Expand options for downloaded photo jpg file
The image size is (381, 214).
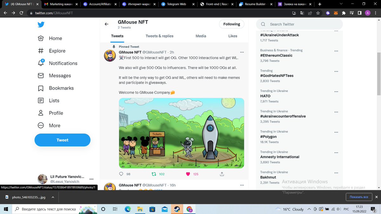click(x=53, y=197)
